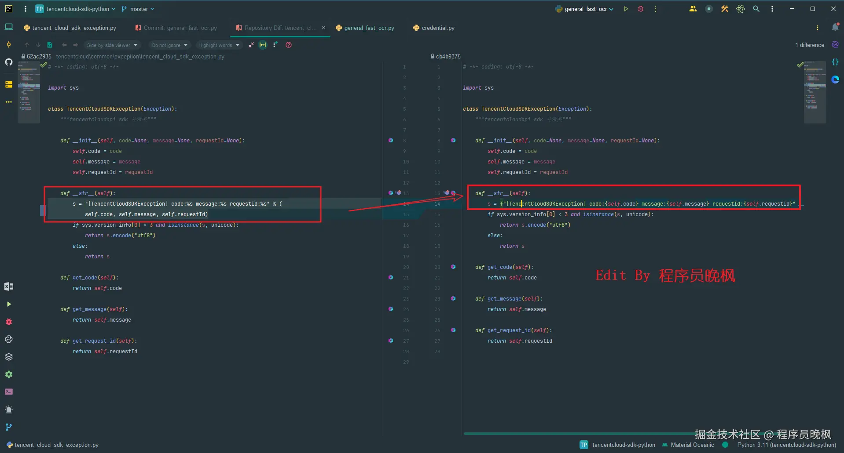Open the Terminal tool window
Viewport: 844px width, 453px height.
click(x=9, y=391)
